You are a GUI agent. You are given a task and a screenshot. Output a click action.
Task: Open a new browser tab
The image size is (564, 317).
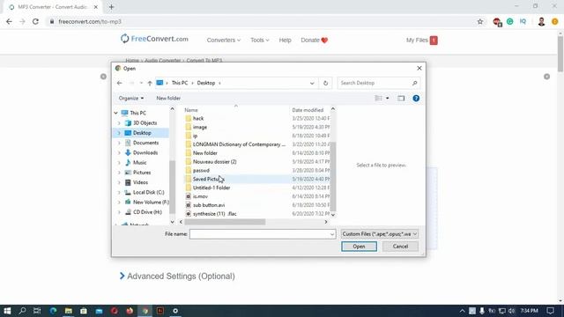pyautogui.click(x=111, y=7)
